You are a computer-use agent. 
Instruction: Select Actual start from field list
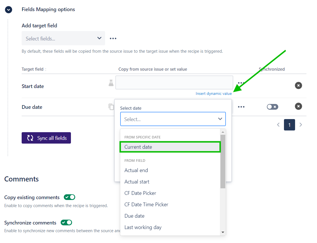137,182
